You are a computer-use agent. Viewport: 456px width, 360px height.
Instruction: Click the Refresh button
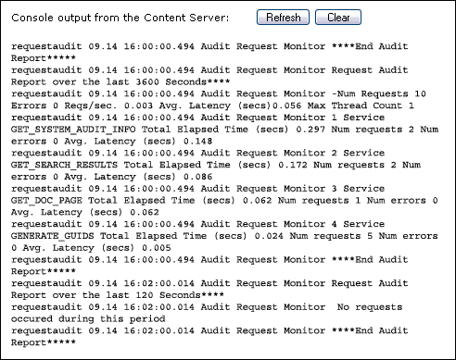click(x=283, y=18)
